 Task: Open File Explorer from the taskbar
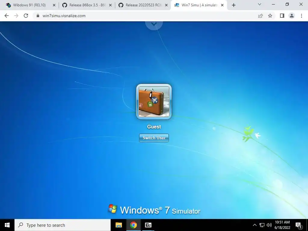tap(119, 225)
